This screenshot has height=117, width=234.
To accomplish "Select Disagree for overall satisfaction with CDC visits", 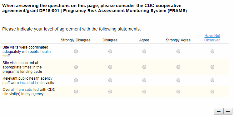I will coord(110,91).
